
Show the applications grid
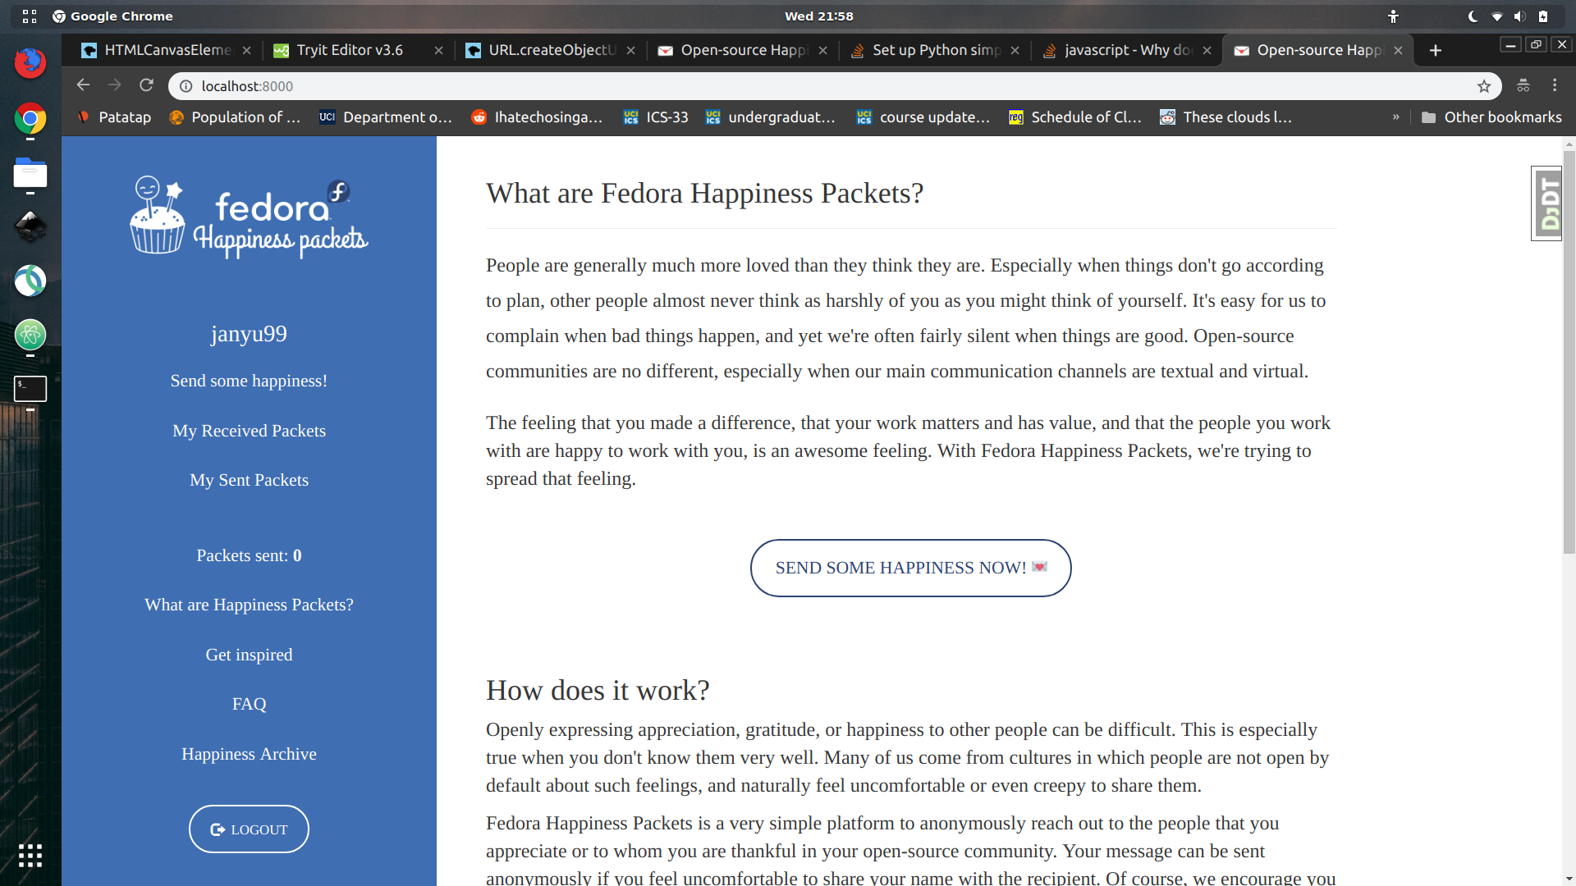coord(30,856)
